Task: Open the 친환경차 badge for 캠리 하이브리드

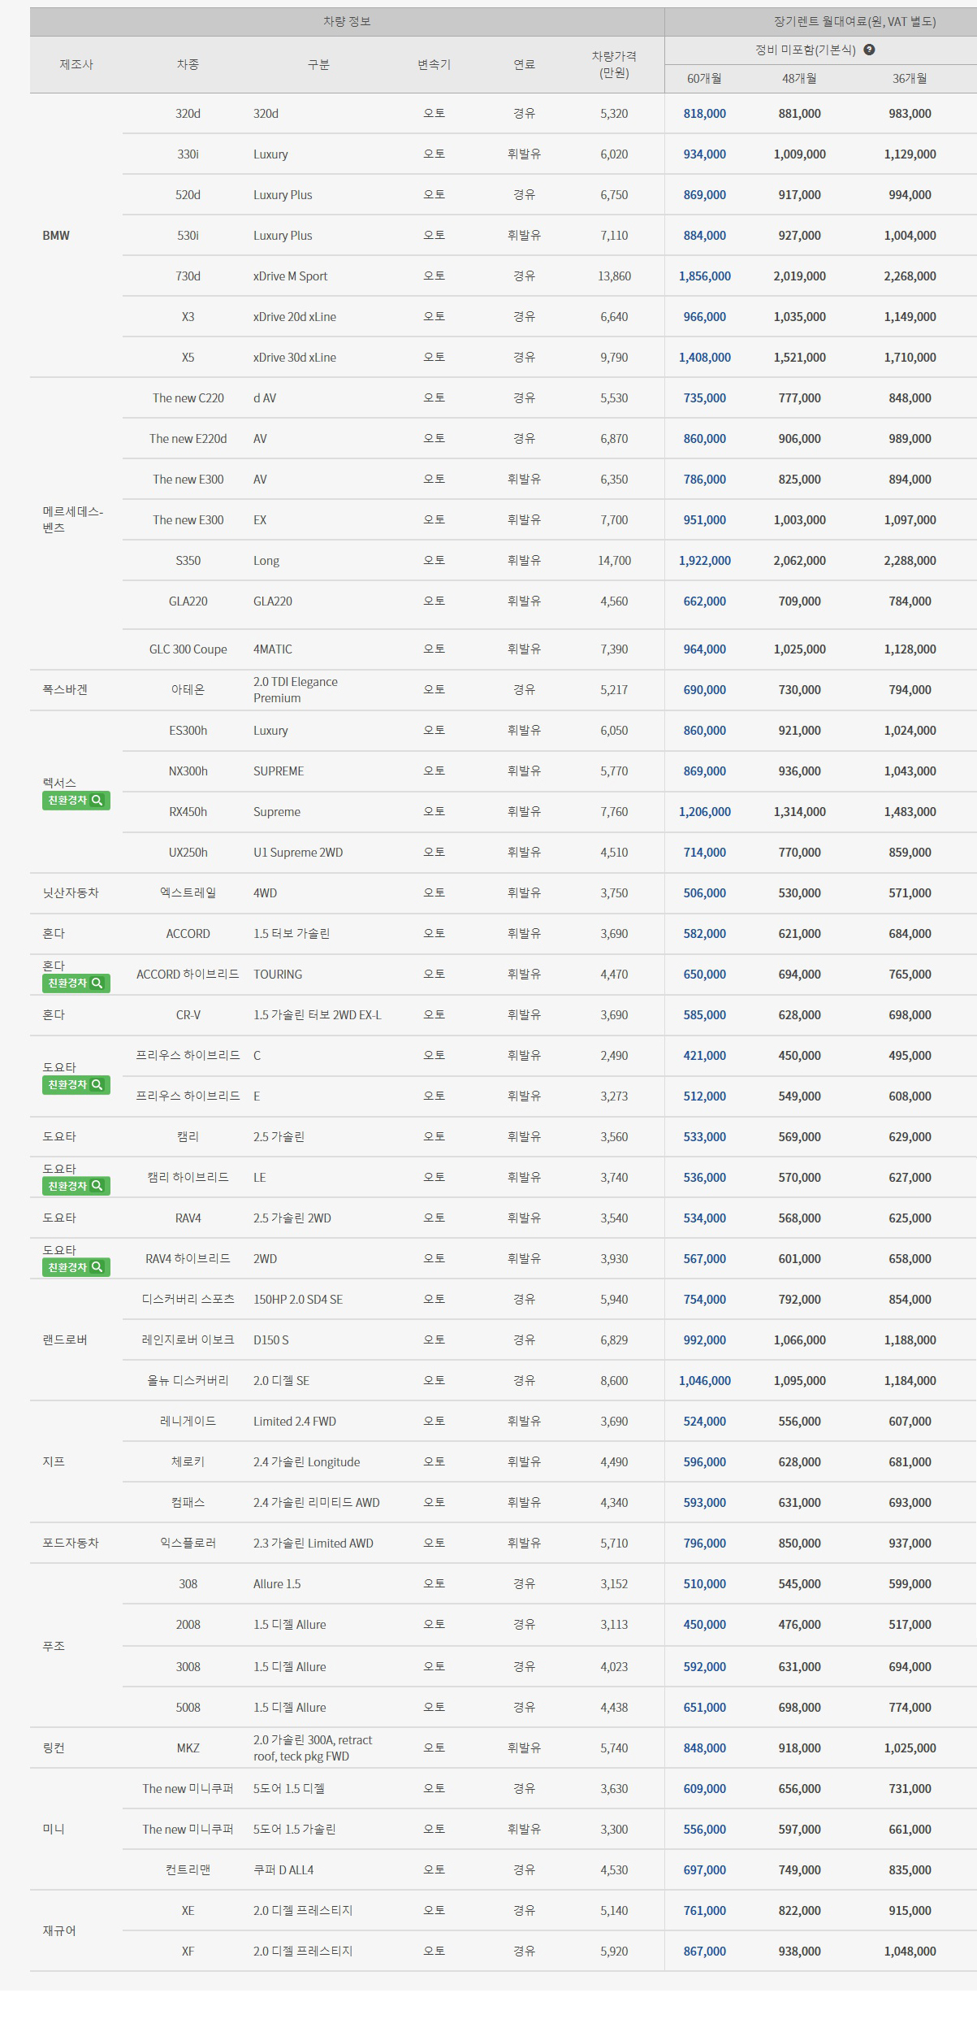Action: point(76,1187)
